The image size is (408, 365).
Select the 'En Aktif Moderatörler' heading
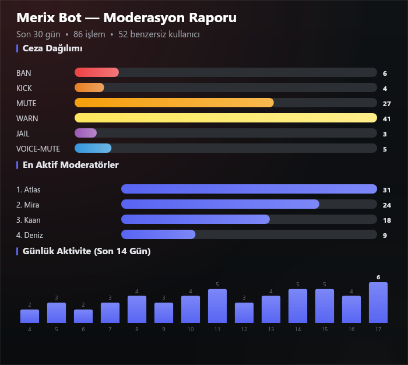pyautogui.click(x=71, y=165)
